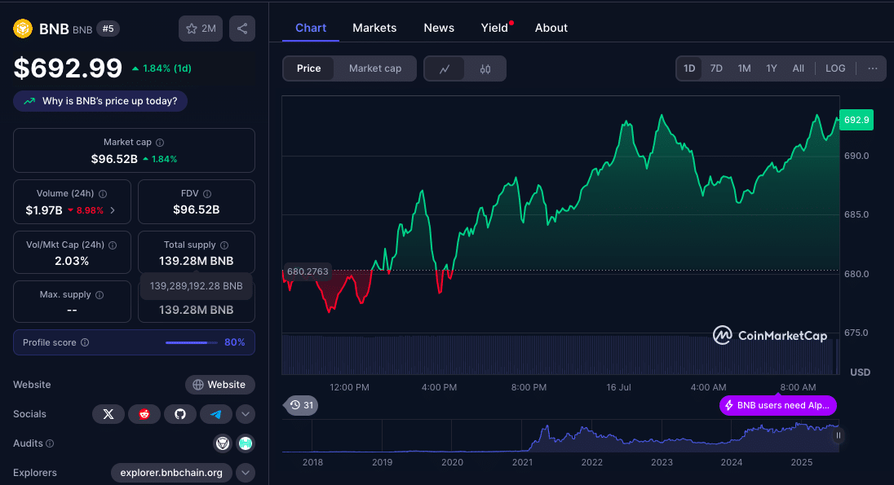Click the #5 rank badge
Viewport: 894px width, 485px height.
(x=108, y=29)
